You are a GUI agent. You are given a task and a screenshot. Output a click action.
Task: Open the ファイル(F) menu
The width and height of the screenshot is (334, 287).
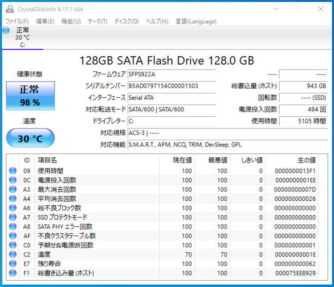click(x=17, y=21)
